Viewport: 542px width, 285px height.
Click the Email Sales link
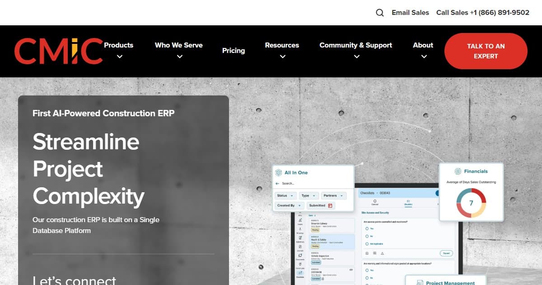[410, 12]
